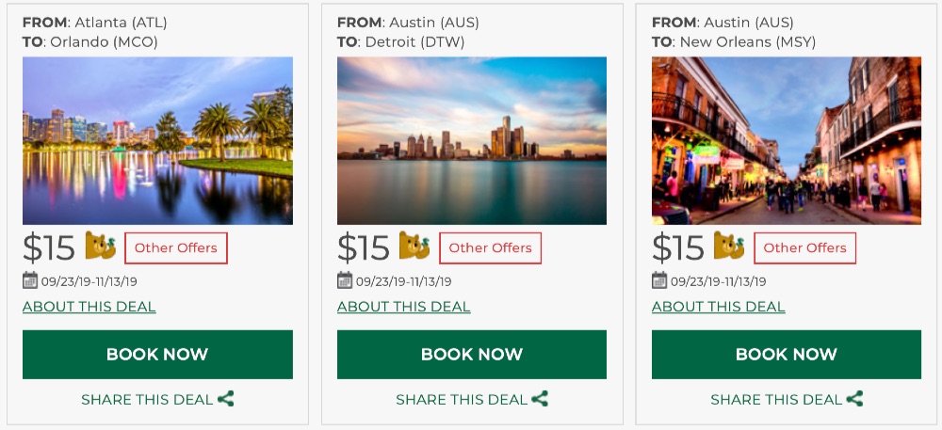
Task: Click calendar icon on Detroit deal
Action: click(x=345, y=280)
